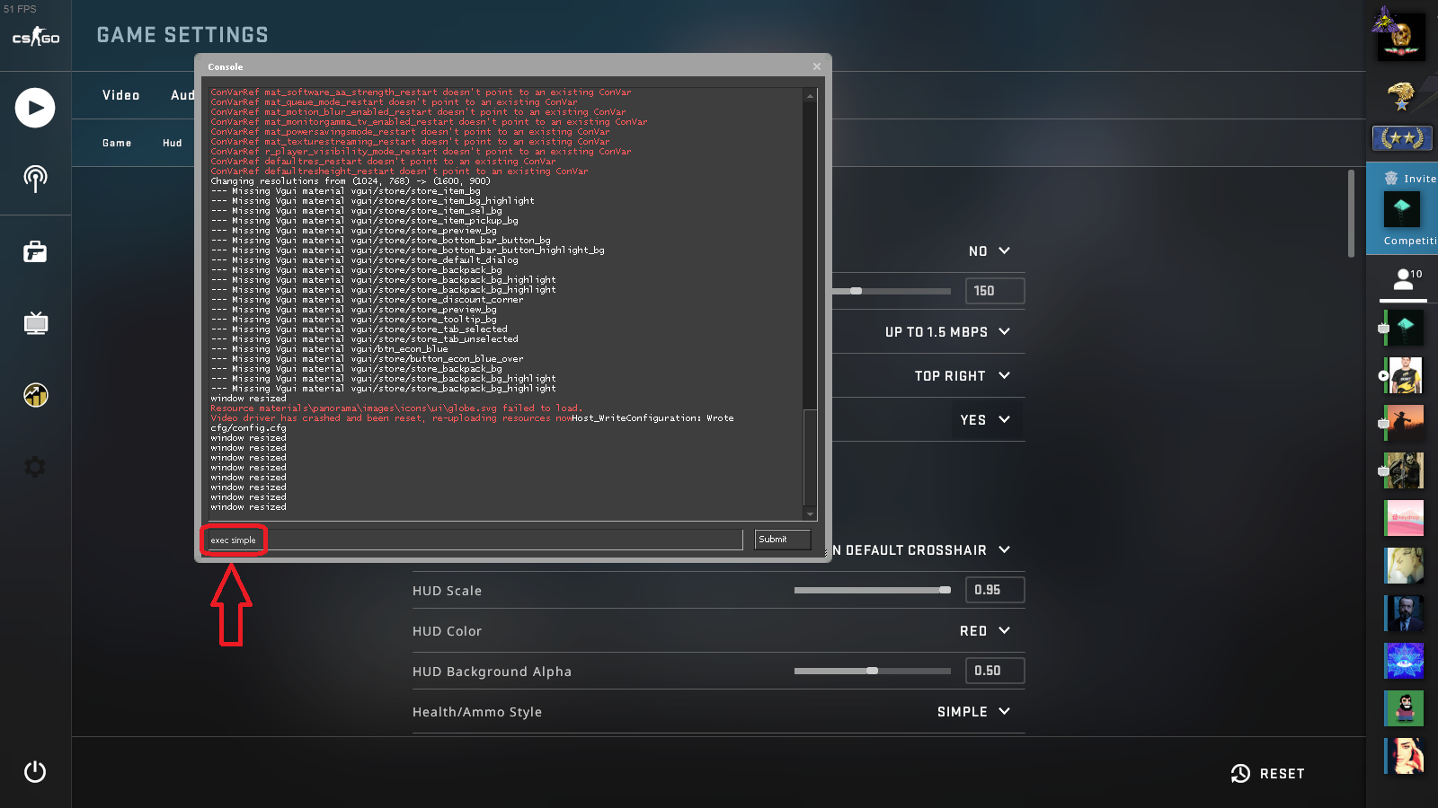1438x808 pixels.
Task: Click the Reset button
Action: coord(1268,774)
